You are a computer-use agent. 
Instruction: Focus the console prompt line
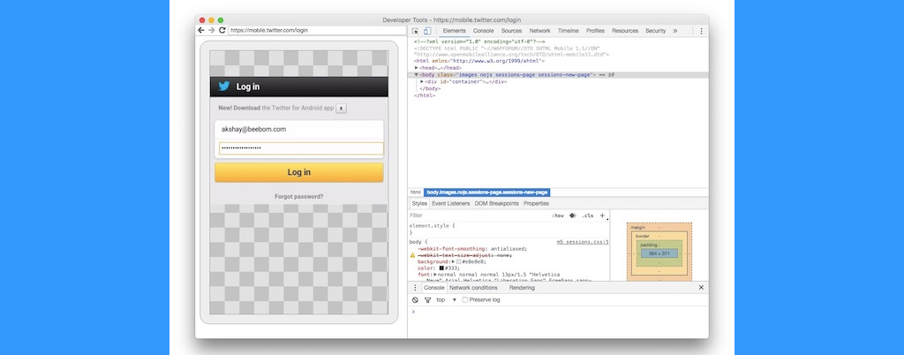pyautogui.click(x=558, y=312)
